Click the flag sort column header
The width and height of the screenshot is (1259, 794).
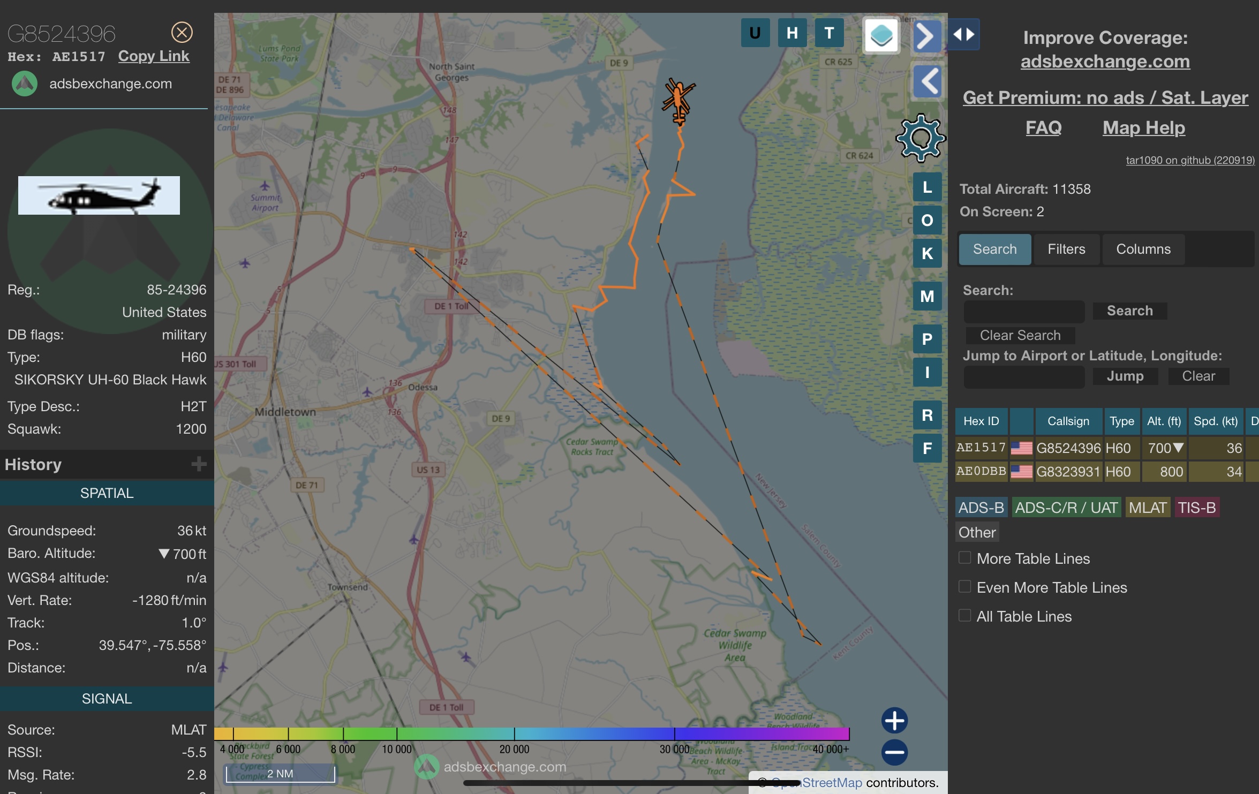1021,421
